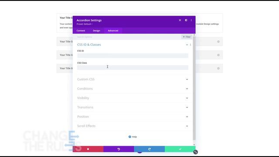This screenshot has height=157, width=279.
Task: Open CSS ID & Classes section options menu
Action: [191, 44]
